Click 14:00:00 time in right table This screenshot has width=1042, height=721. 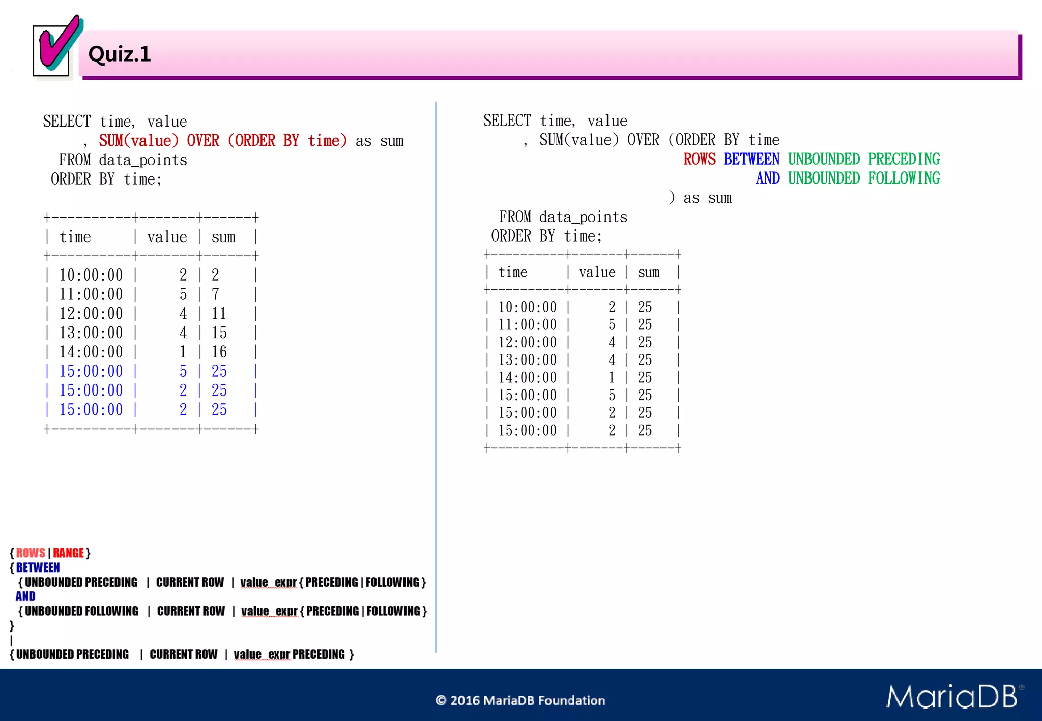tap(528, 378)
